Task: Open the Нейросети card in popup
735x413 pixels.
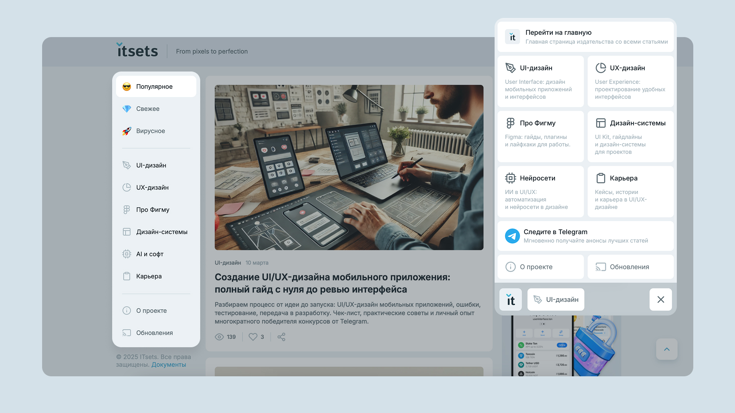Action: [540, 191]
